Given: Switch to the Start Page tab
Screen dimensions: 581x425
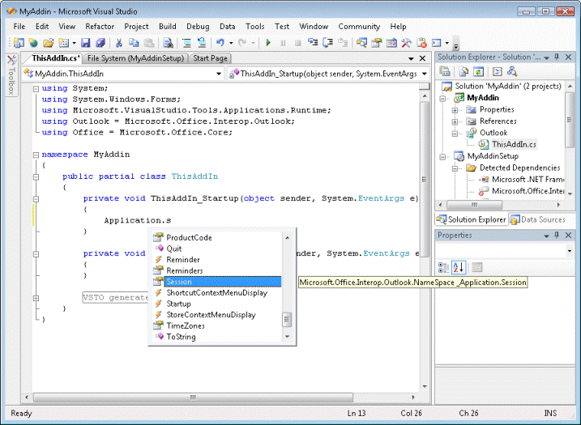Looking at the screenshot, I should click(x=210, y=58).
